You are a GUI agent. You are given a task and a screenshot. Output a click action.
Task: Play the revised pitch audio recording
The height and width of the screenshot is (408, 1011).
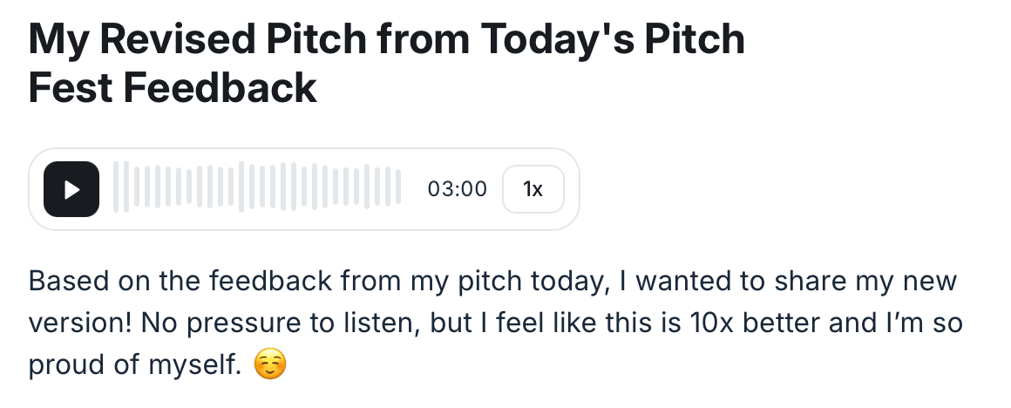tap(71, 189)
